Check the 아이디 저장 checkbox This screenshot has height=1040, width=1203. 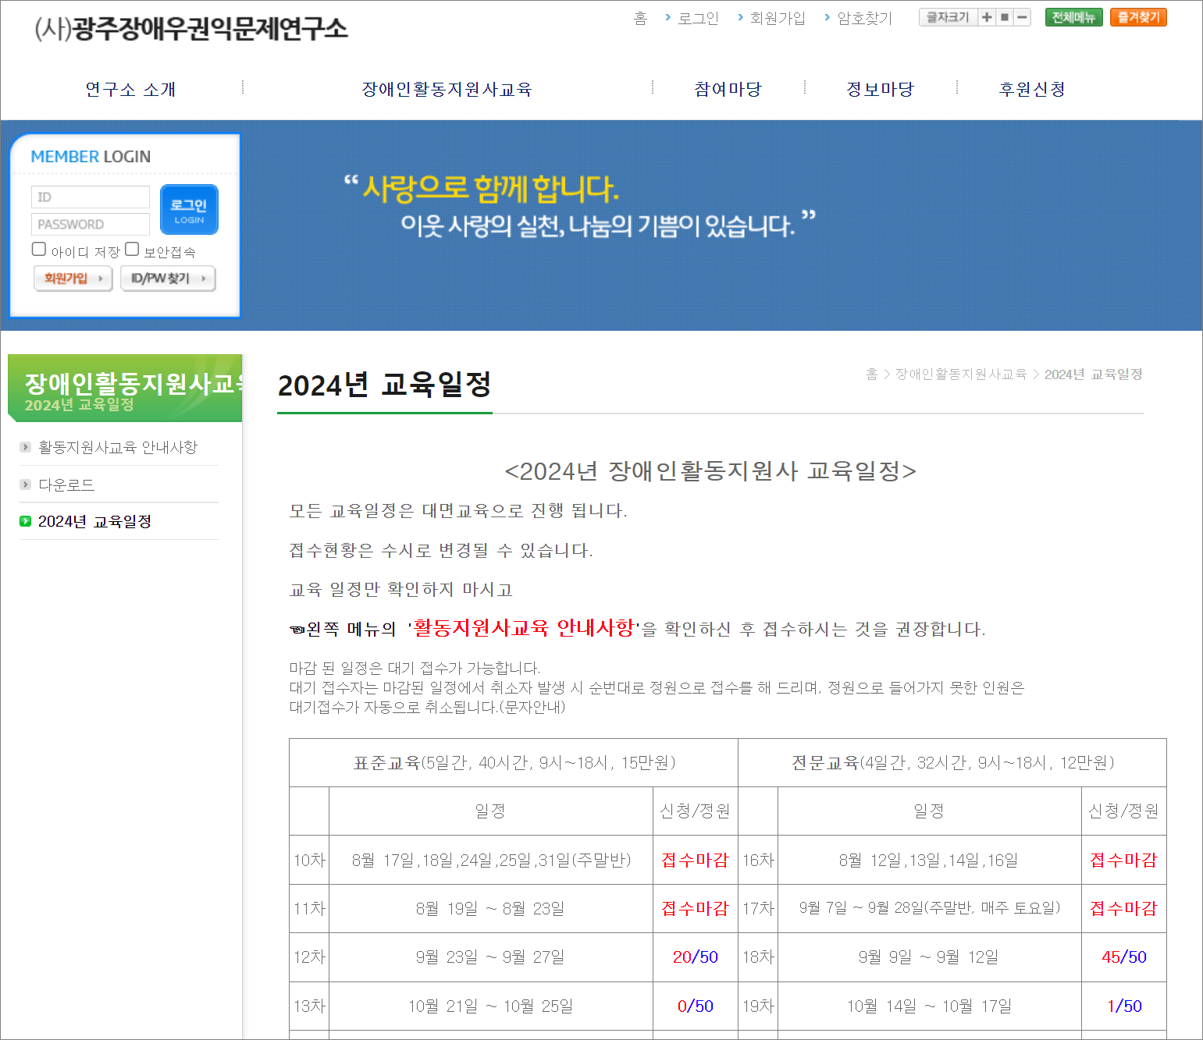[x=39, y=249]
